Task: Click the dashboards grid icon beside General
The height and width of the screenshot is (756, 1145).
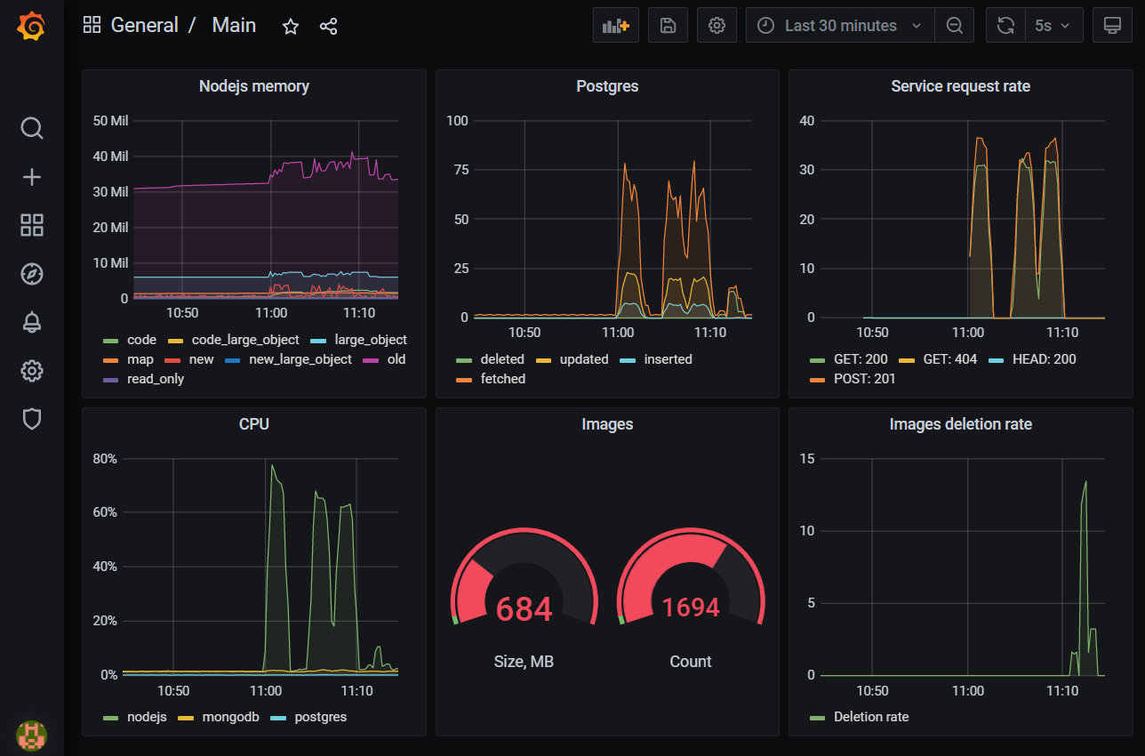Action: coord(92,25)
